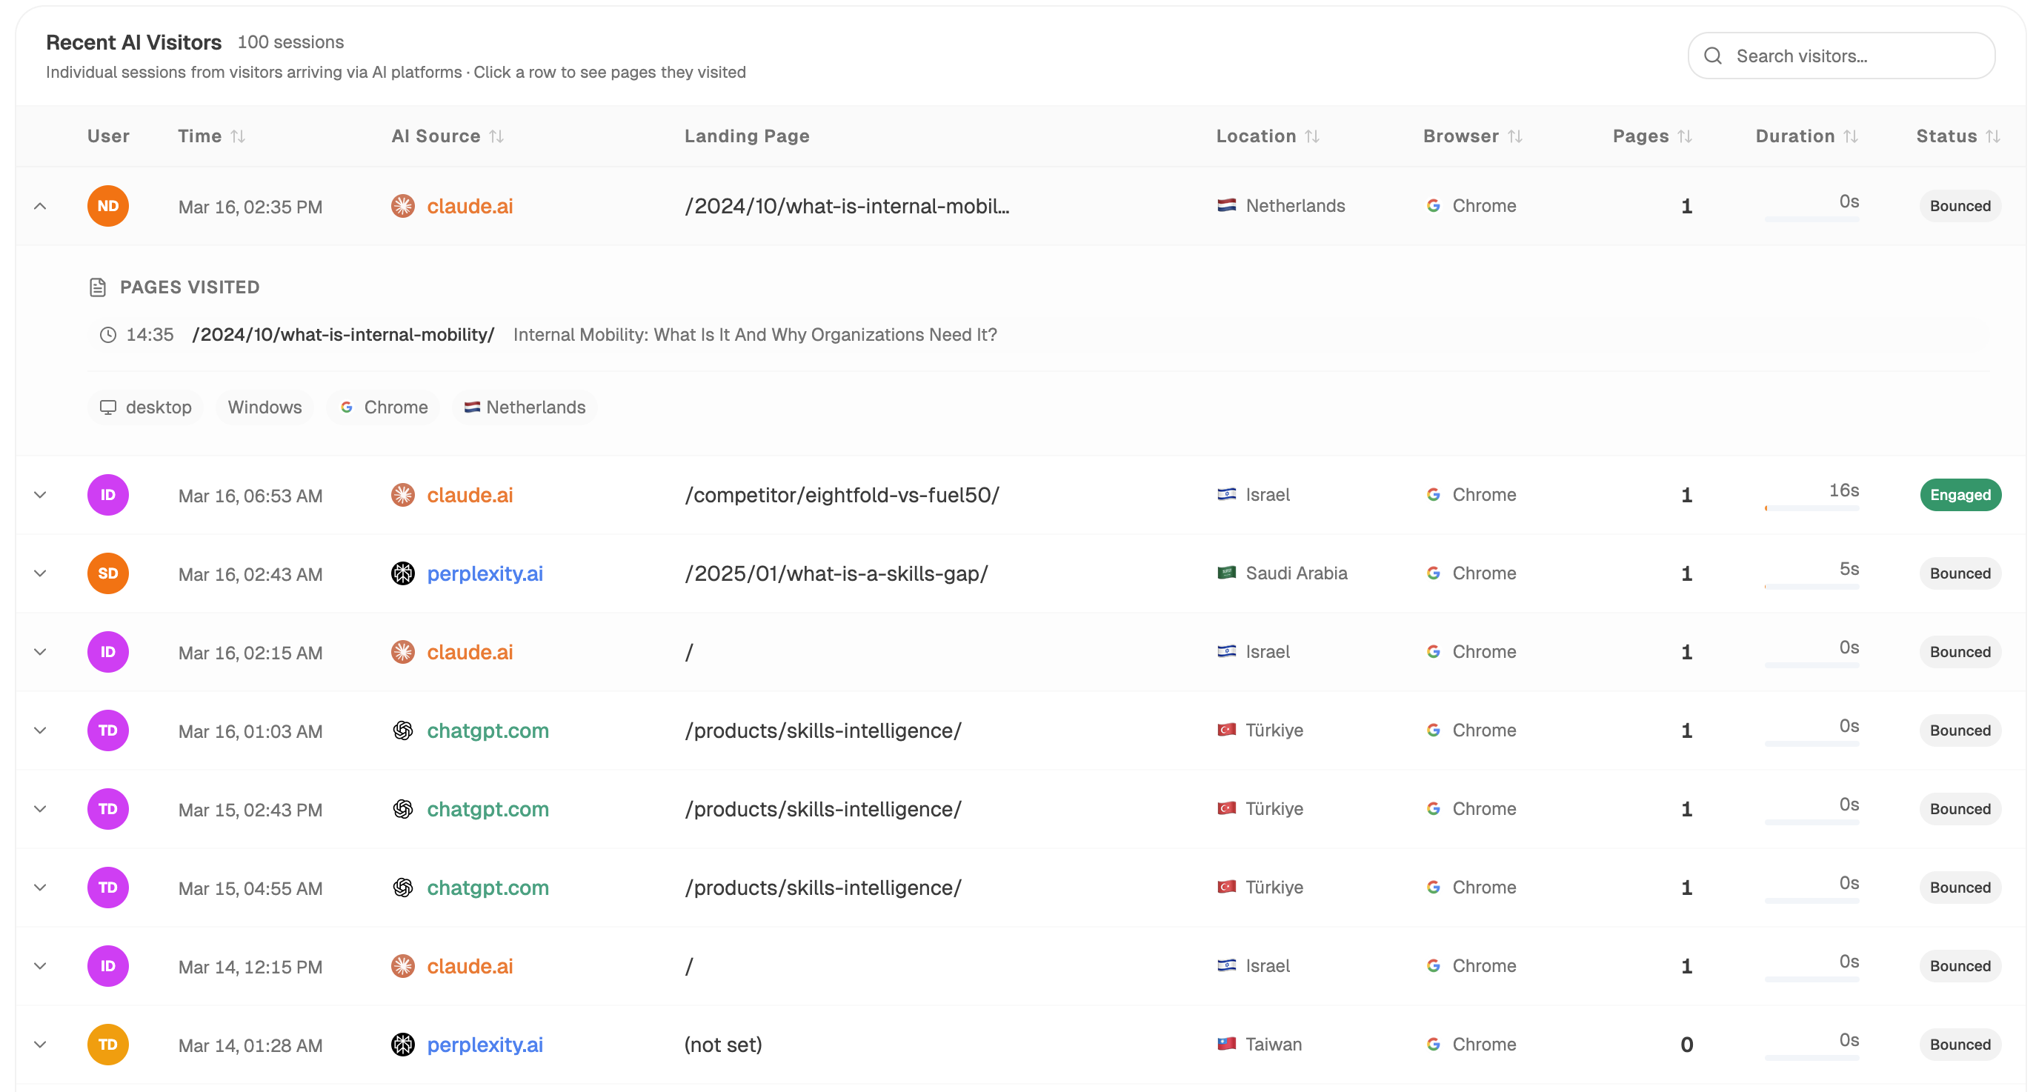2036x1092 pixels.
Task: Open perplexity.ai link on Saudi Arabia row
Action: click(485, 573)
